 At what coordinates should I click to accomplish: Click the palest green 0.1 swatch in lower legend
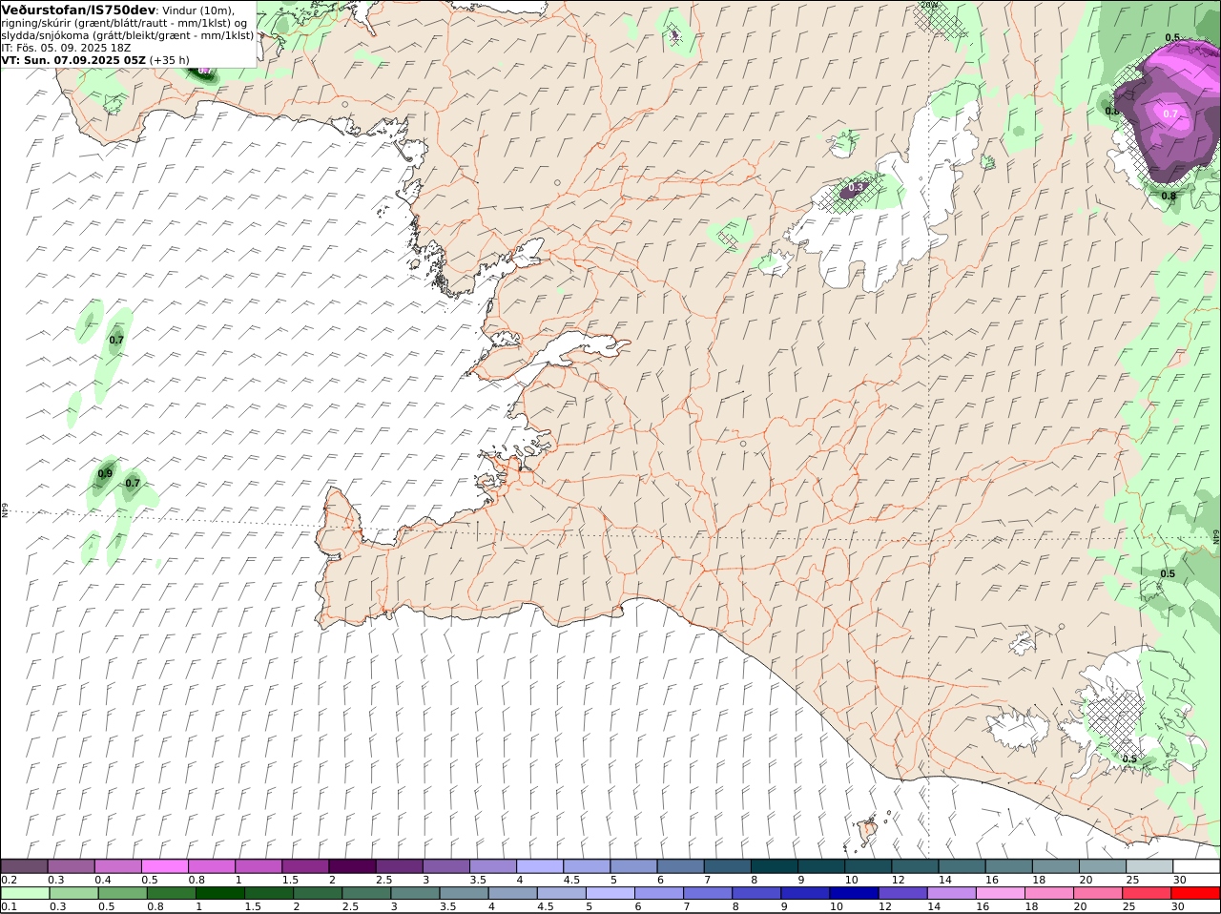(x=25, y=893)
